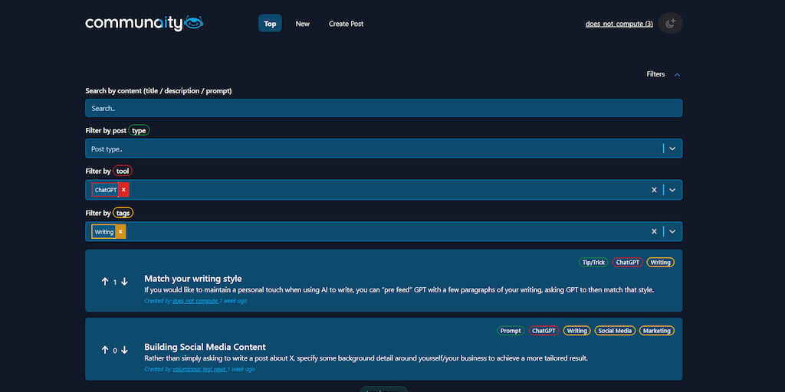The image size is (785, 392).
Task: Click vote count 1 on first post
Action: tap(115, 282)
